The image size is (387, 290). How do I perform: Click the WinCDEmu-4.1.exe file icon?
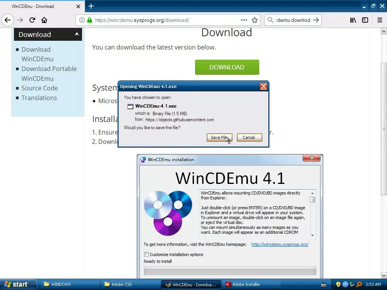coord(130,106)
